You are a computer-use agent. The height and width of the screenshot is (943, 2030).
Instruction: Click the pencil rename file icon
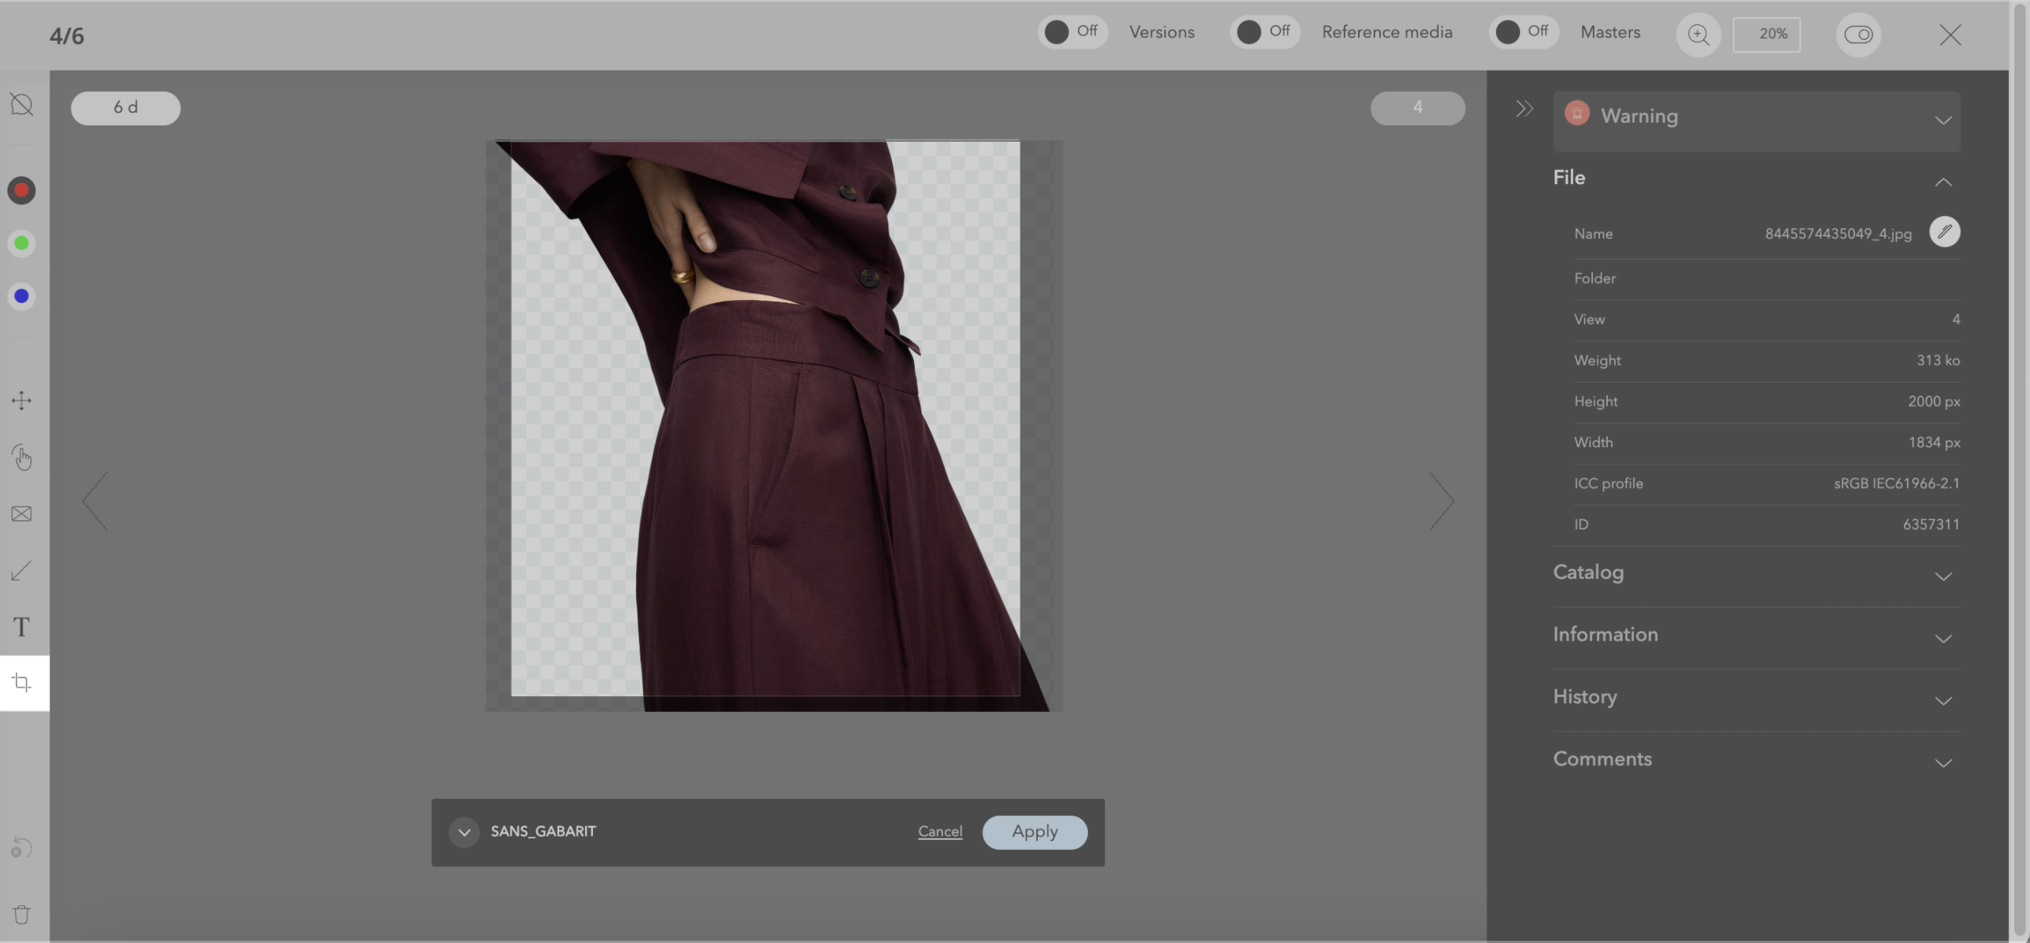click(x=1944, y=233)
